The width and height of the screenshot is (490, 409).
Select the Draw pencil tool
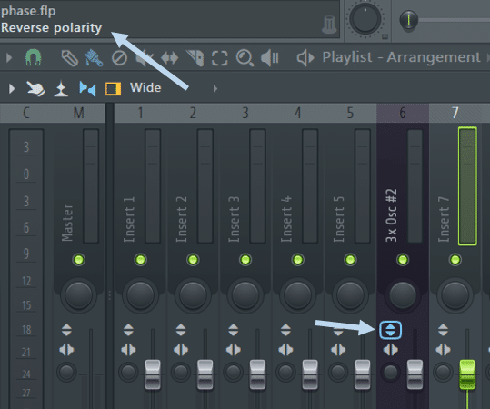click(x=70, y=58)
